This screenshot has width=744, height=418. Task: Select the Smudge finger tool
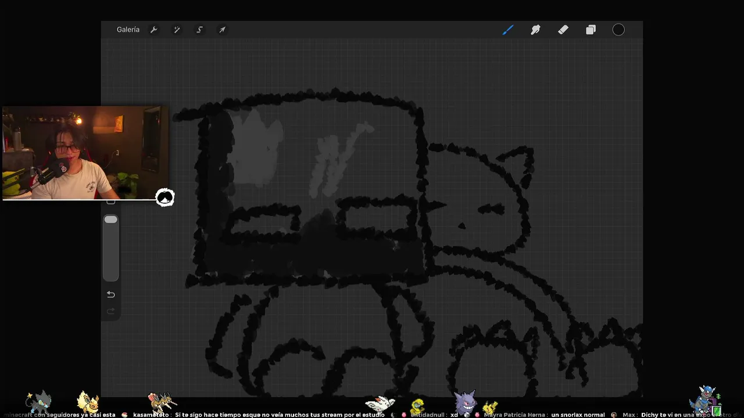coord(535,30)
